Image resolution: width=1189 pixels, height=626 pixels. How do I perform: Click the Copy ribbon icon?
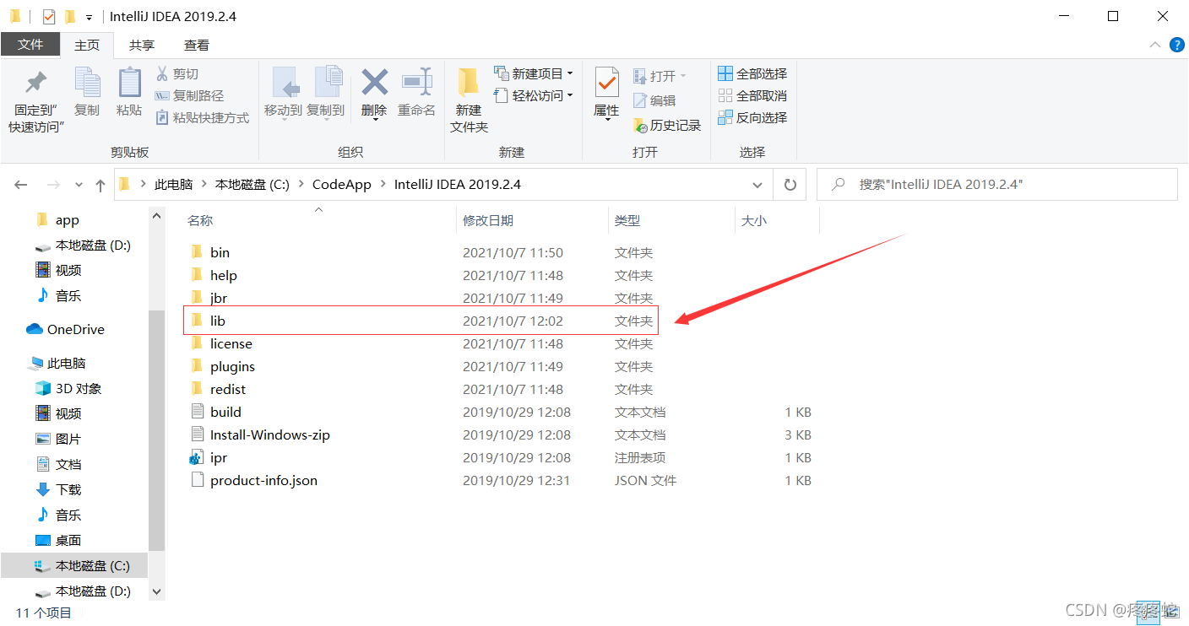point(87,92)
